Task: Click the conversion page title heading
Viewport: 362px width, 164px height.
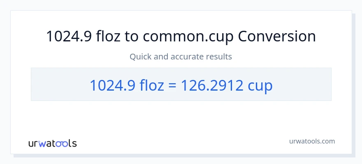Action: coord(181,36)
